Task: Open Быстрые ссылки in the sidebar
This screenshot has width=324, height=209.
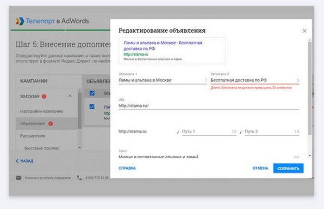Action: click(42, 148)
